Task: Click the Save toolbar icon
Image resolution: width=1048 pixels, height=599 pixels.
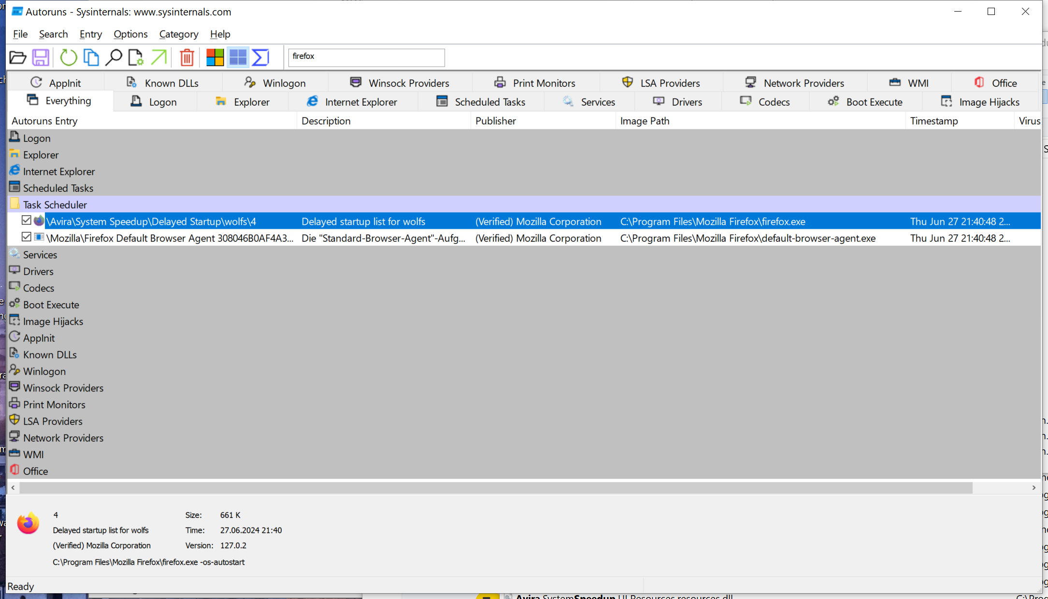Action: [41, 57]
